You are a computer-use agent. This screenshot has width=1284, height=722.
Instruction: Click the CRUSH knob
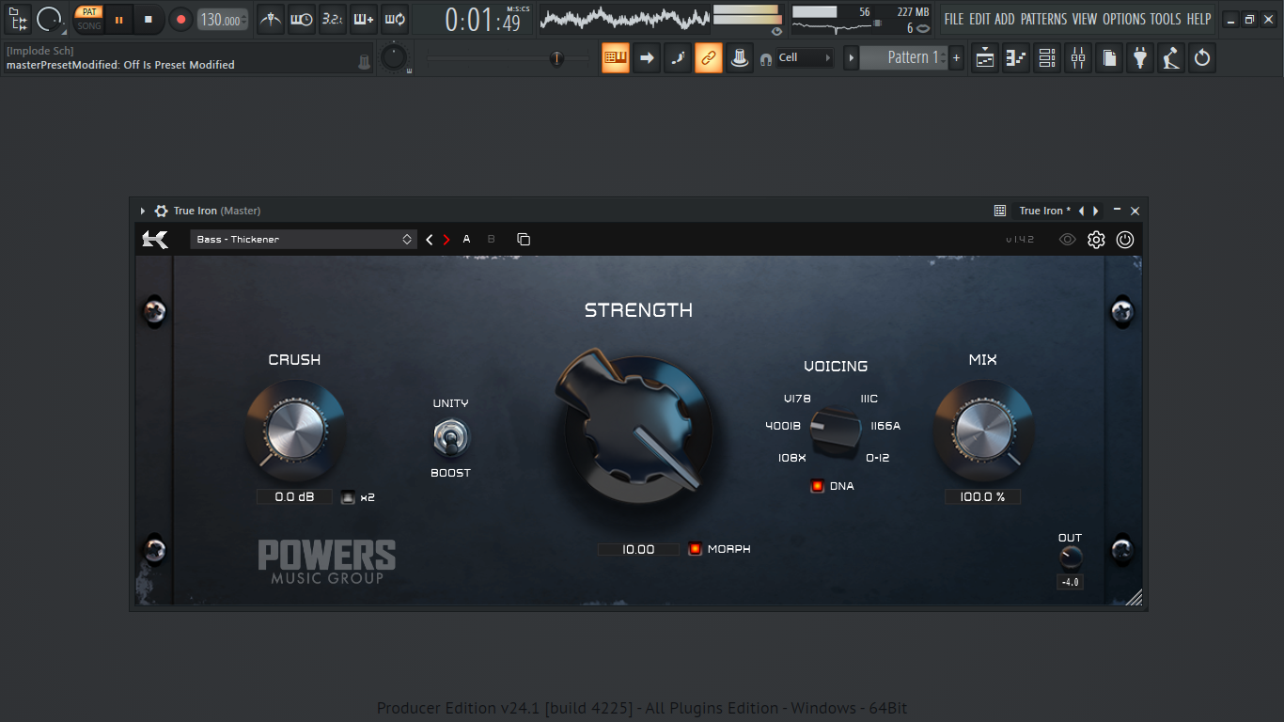[295, 431]
